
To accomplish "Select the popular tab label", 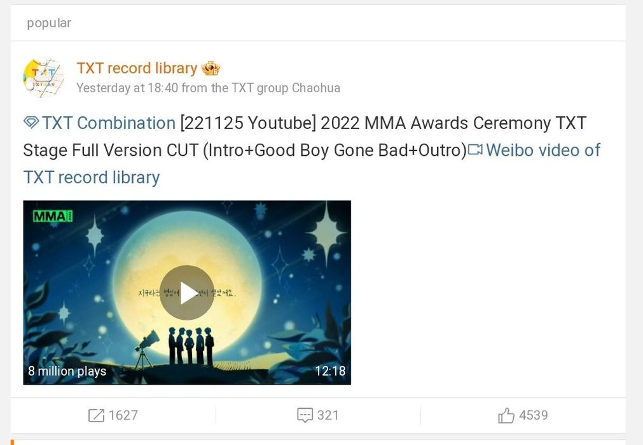I will click(x=49, y=23).
